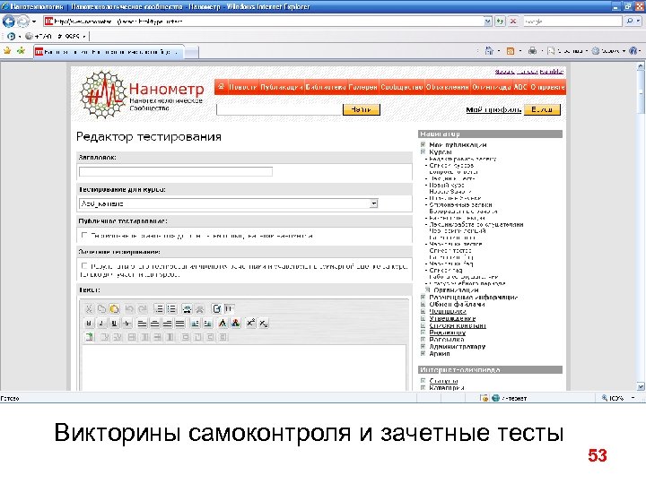Viewport: 646px width, 484px height.
Task: Undo the last edit in the editor
Action: point(129,308)
